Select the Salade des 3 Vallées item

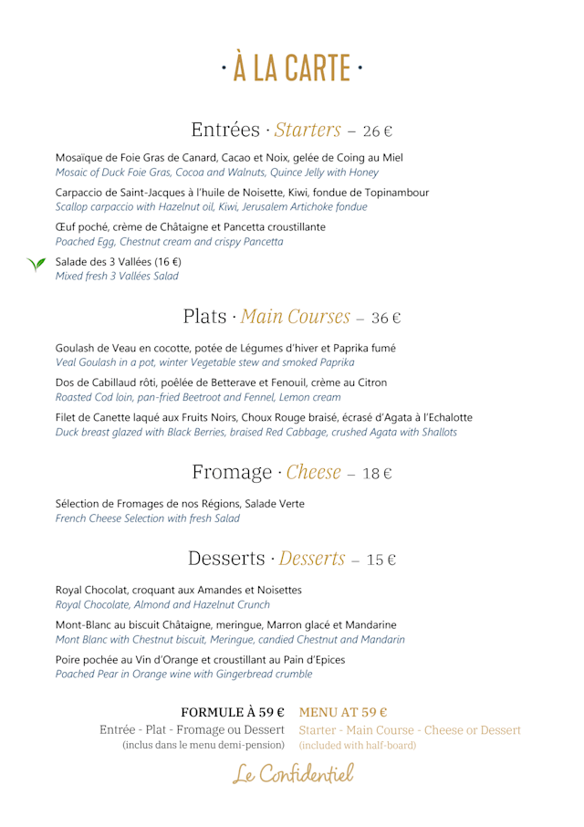click(x=120, y=261)
